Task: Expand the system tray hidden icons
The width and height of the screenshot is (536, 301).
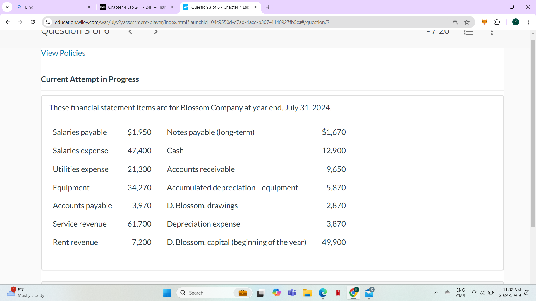Action: [436, 293]
